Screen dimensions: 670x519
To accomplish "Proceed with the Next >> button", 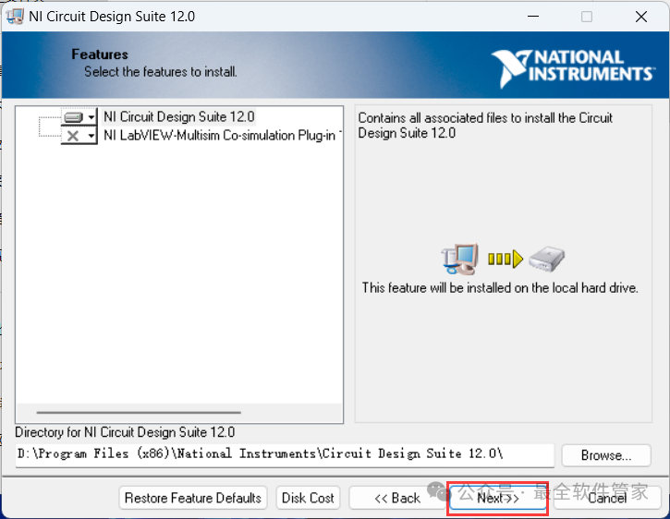I will [x=497, y=498].
